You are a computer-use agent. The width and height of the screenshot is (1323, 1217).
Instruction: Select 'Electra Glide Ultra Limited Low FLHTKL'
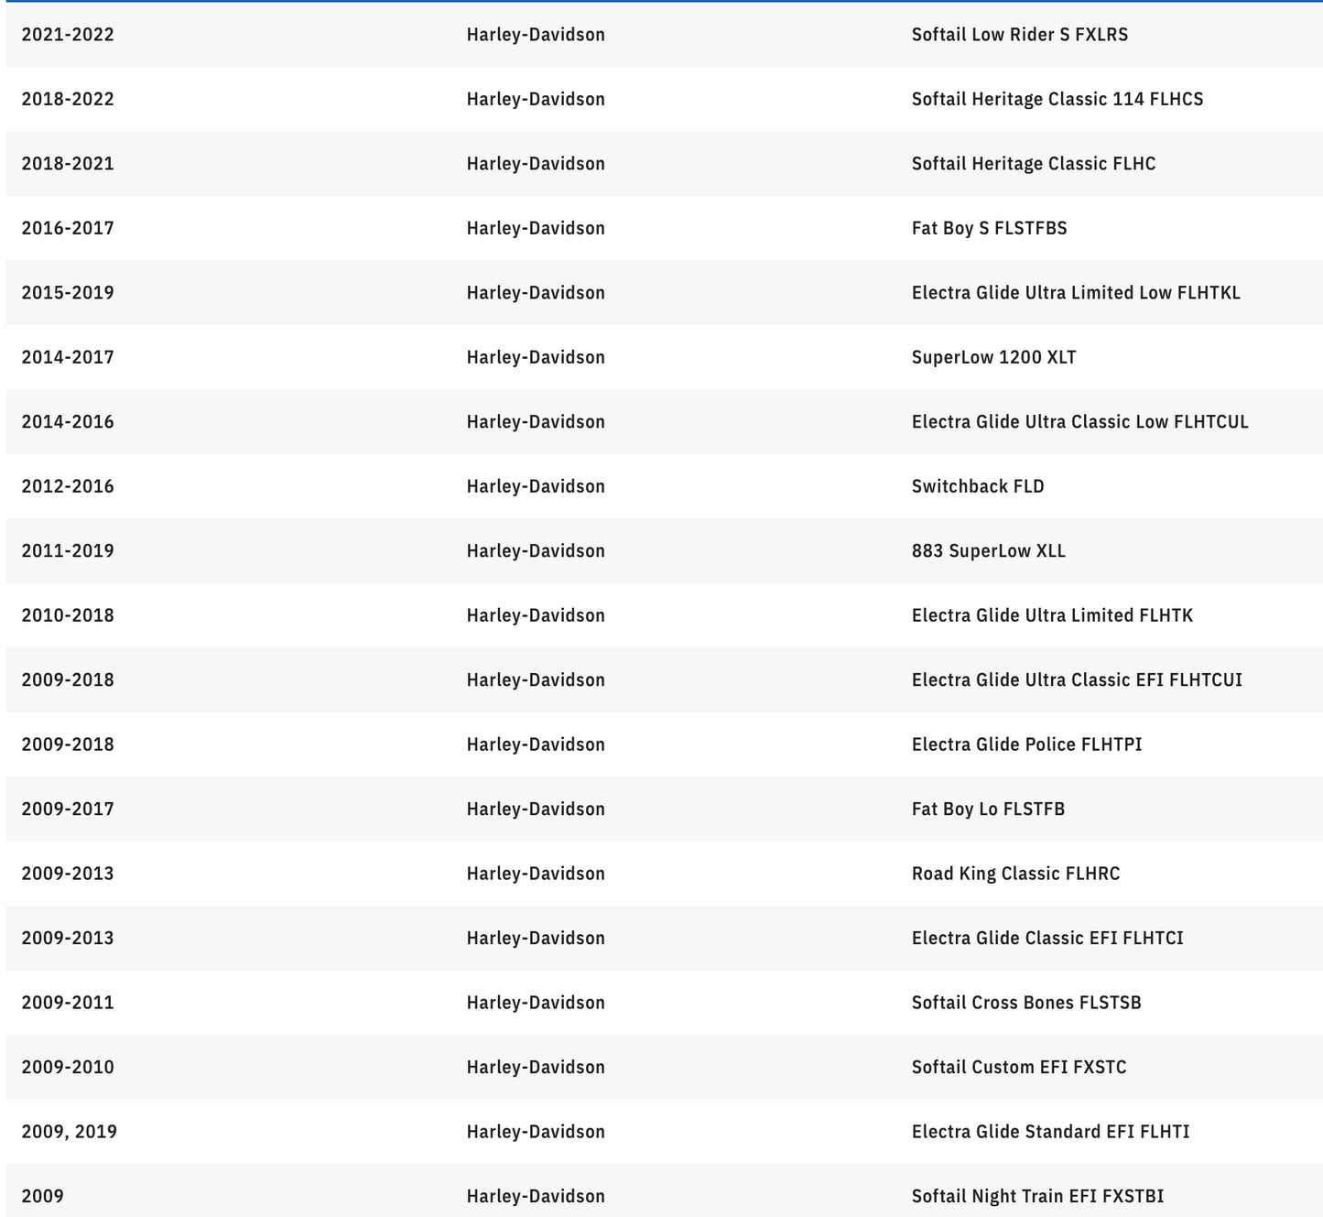[x=1076, y=293]
